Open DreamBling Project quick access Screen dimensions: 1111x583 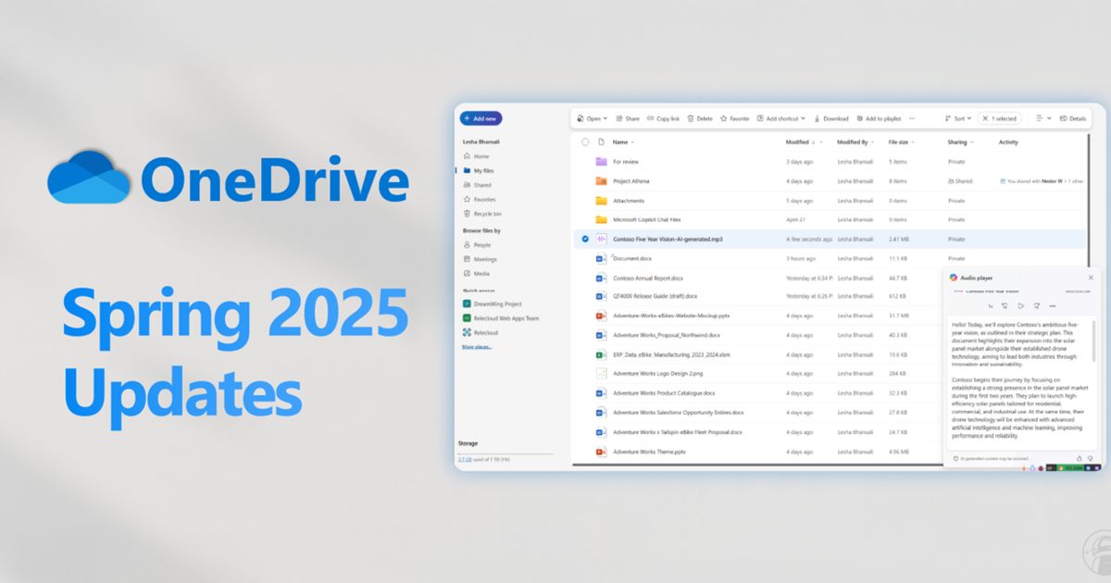click(x=493, y=304)
